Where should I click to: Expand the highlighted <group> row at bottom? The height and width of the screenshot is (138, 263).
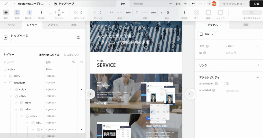38,136
